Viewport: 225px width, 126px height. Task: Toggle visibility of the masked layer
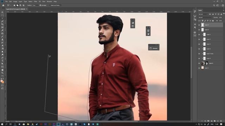click(x=199, y=63)
